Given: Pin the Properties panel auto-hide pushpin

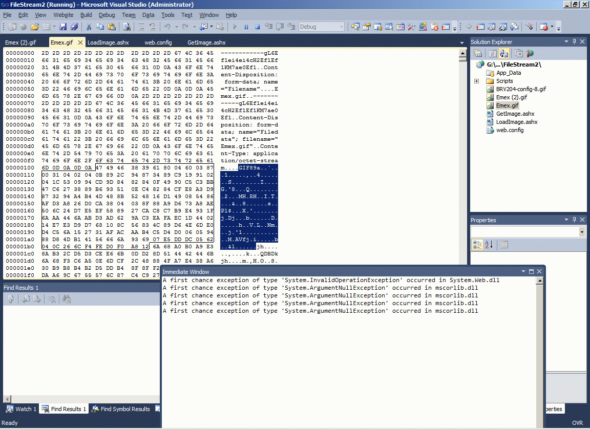Looking at the screenshot, I should coord(574,219).
